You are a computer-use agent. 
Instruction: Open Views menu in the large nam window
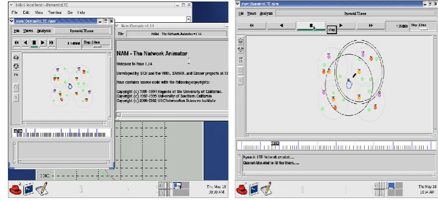click(x=251, y=13)
